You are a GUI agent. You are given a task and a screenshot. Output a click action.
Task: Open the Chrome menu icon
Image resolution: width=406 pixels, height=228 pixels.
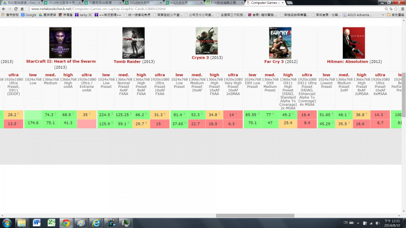coord(403,9)
